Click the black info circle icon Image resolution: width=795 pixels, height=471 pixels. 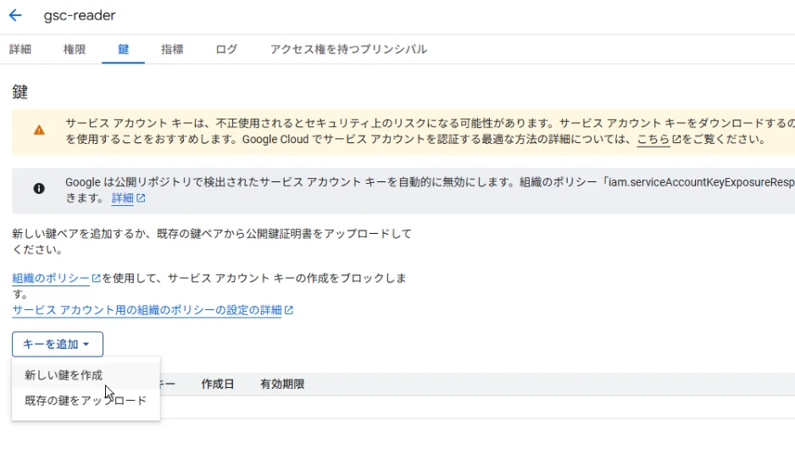(39, 189)
